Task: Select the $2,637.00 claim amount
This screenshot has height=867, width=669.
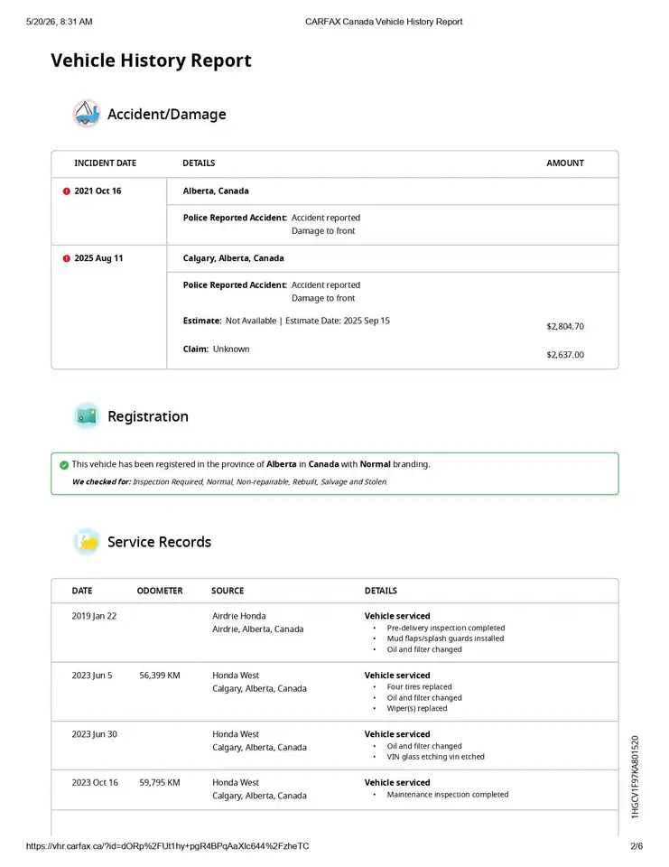Action: (x=565, y=354)
